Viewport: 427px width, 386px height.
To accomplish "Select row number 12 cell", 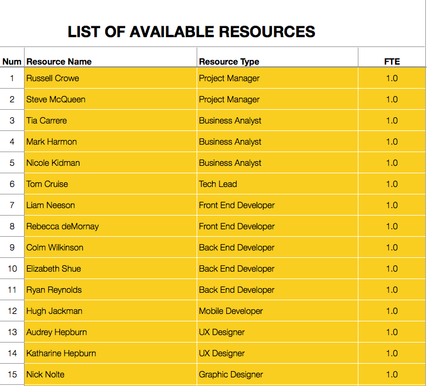I will pos(12,311).
